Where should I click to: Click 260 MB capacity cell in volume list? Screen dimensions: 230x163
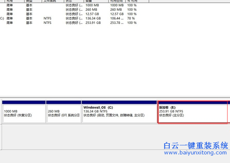91,9
